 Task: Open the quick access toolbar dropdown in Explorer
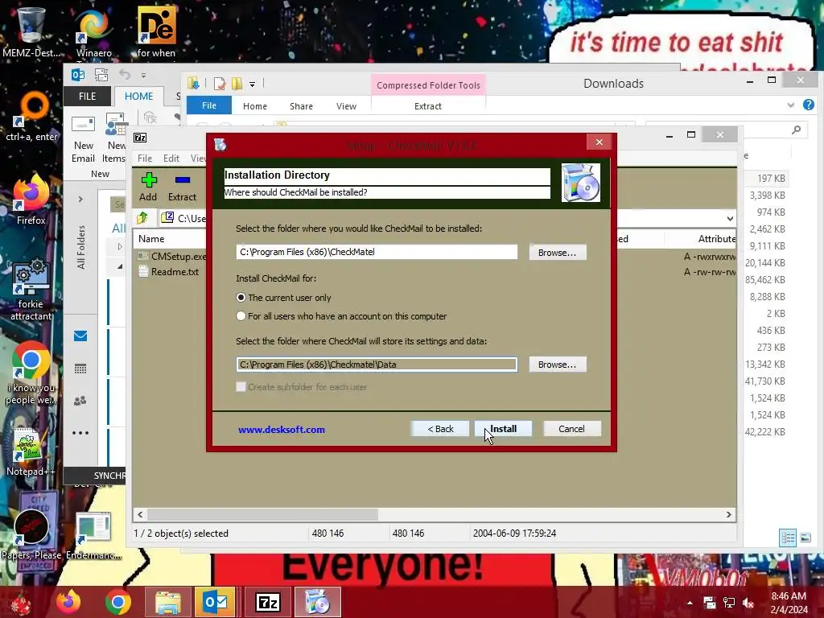coord(252,84)
